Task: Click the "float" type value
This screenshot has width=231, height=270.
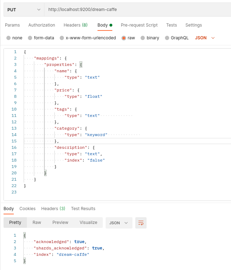Action: pyautogui.click(x=94, y=97)
